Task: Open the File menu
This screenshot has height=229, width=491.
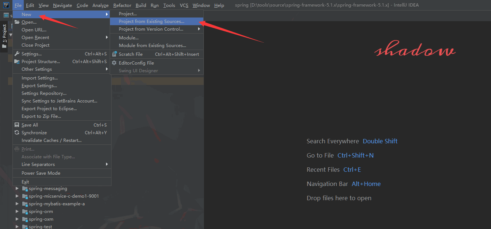Action: coord(18,5)
